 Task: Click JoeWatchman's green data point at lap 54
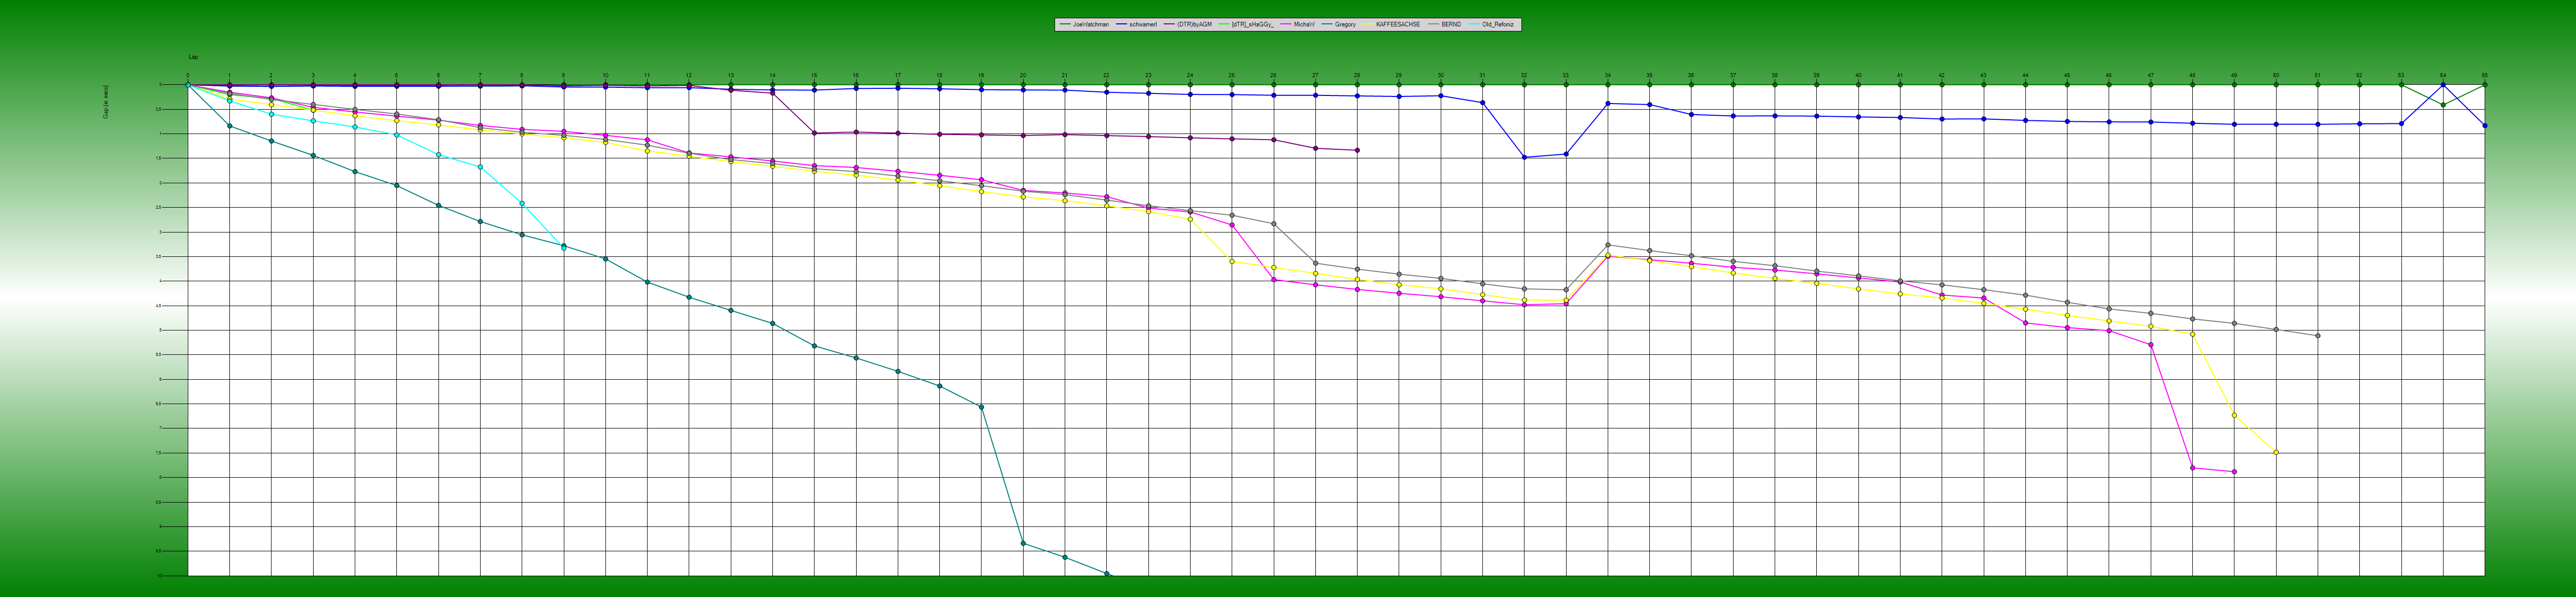click(2443, 105)
